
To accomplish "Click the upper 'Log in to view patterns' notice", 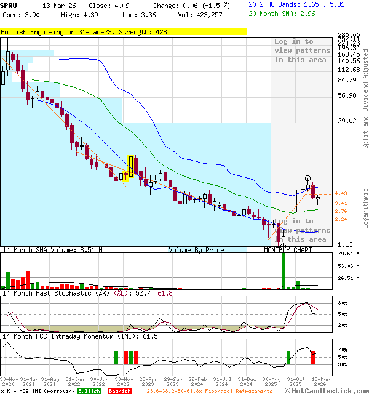I will pos(302,50).
